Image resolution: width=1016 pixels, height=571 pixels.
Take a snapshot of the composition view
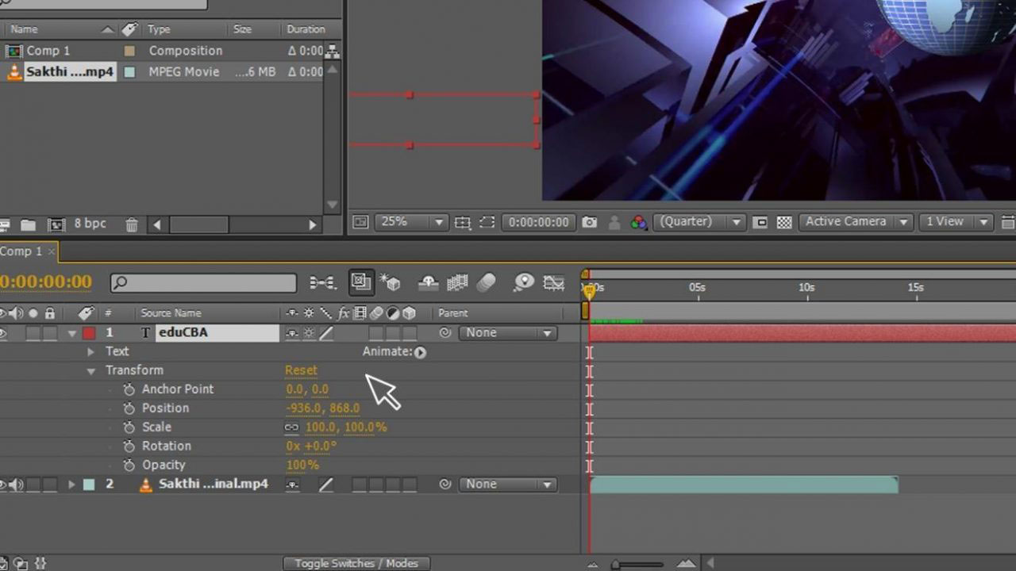590,222
